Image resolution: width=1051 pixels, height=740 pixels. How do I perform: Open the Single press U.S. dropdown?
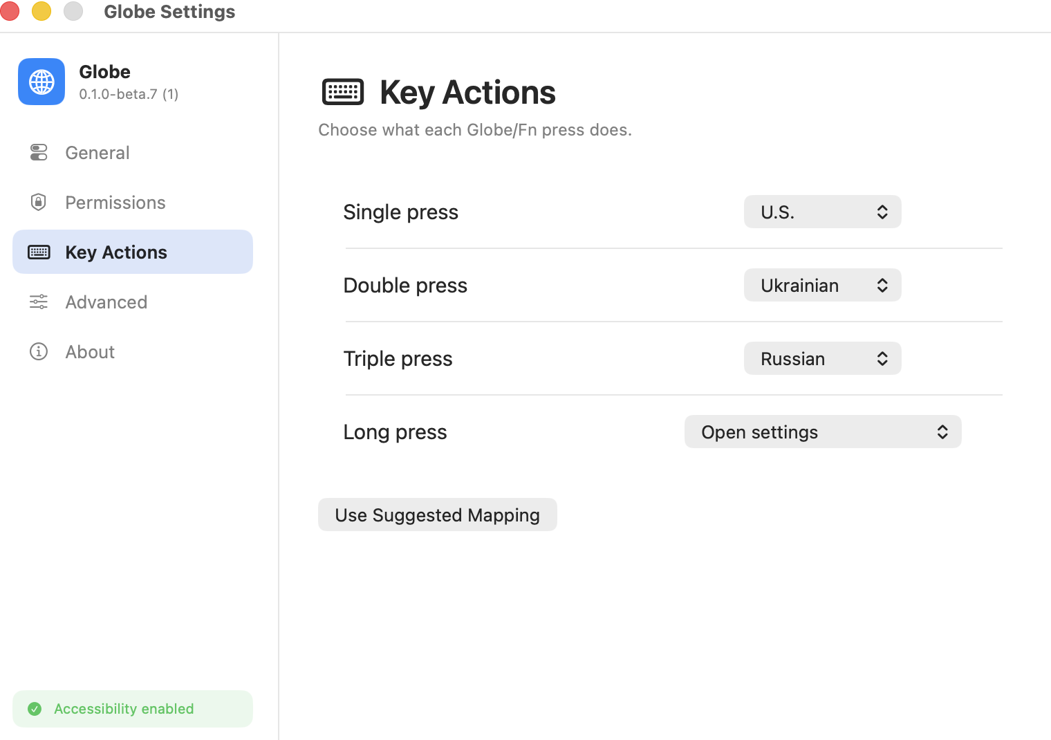pos(823,212)
